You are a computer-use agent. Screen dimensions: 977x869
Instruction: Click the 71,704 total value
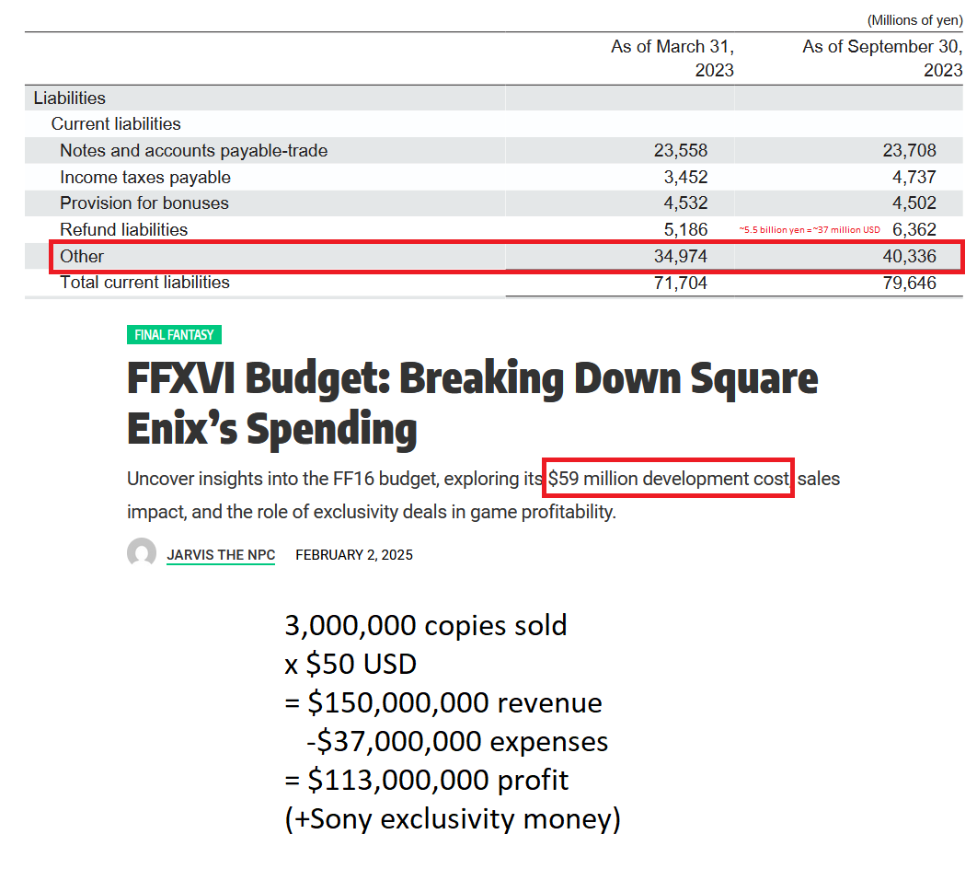[681, 283]
